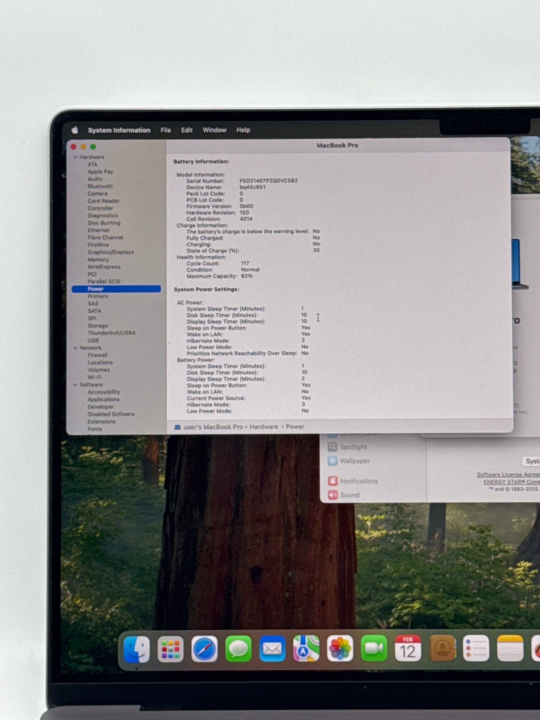Collapse the Network section in sidebar
This screenshot has height=720, width=540.
pos(75,348)
